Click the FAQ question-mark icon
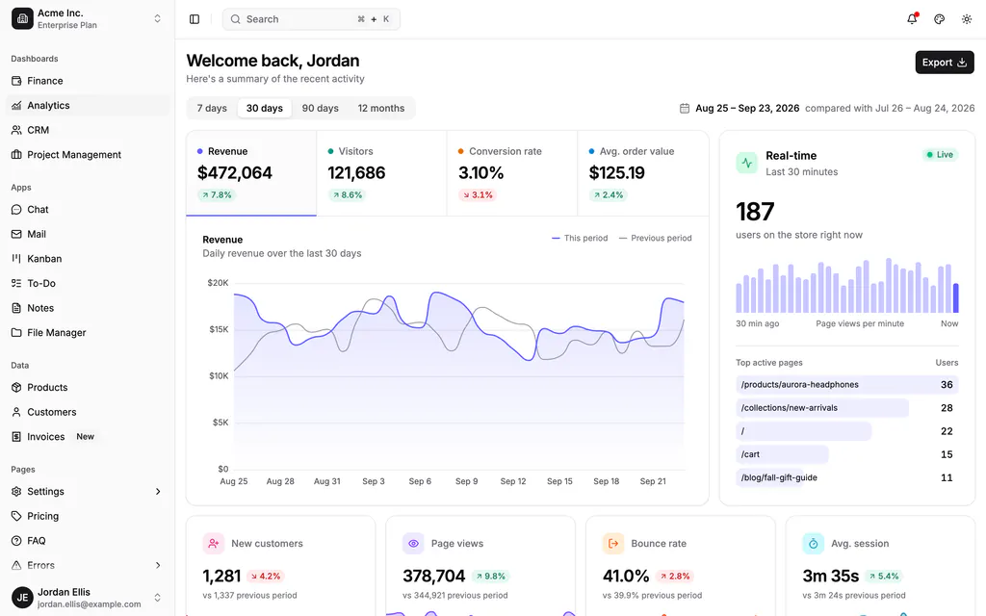This screenshot has height=616, width=986. click(16, 541)
